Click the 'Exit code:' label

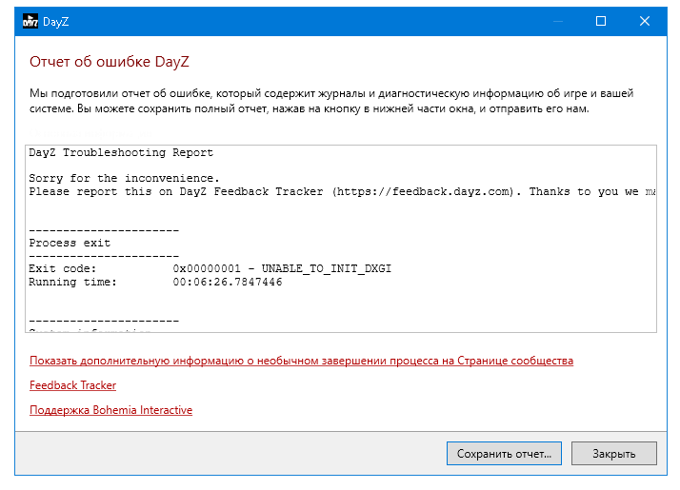[x=63, y=269]
